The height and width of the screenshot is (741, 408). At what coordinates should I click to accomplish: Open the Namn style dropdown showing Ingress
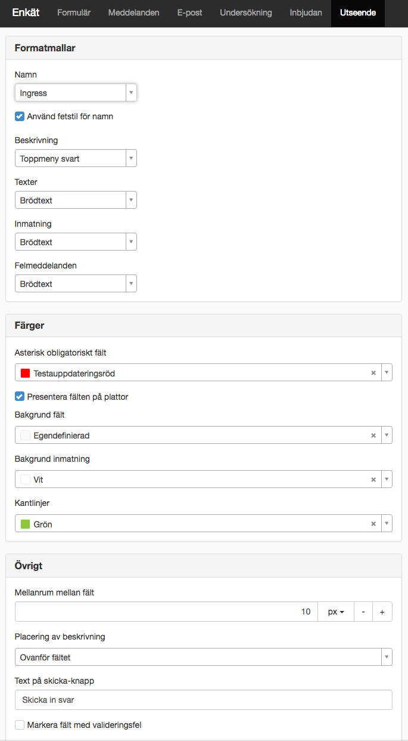click(x=76, y=92)
